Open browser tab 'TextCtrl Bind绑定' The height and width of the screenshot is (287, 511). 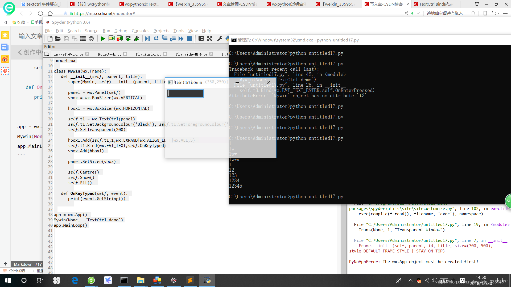tap(434, 4)
